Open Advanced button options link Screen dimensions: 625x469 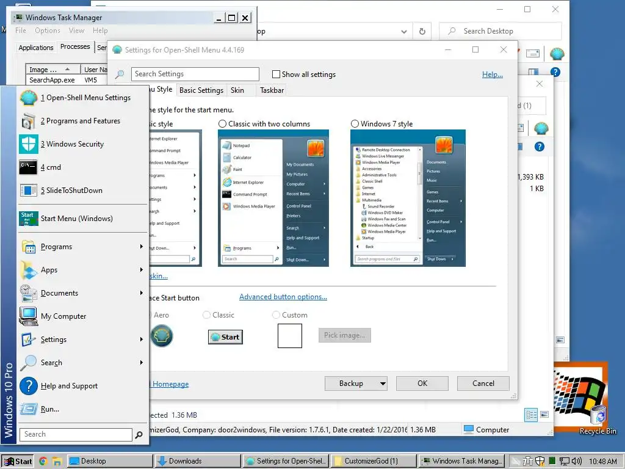click(283, 297)
